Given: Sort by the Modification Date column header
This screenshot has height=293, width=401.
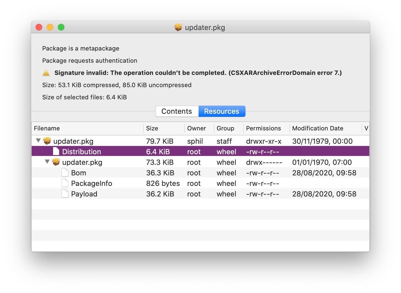Looking at the screenshot, I should coord(317,128).
